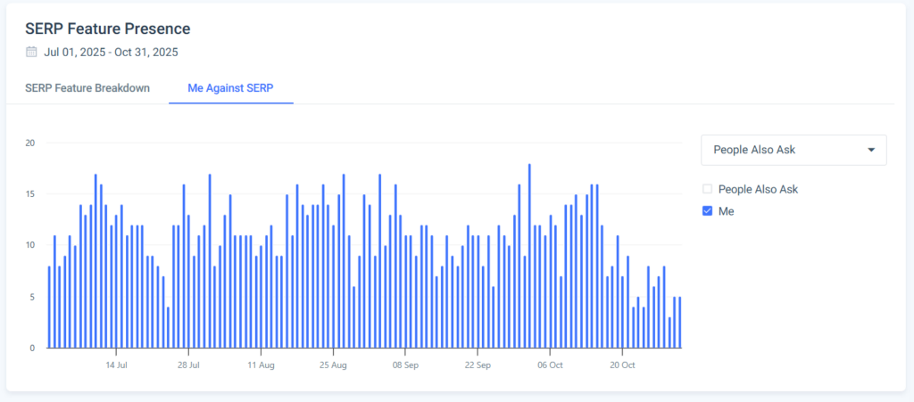Click the Me legend label
Image resolution: width=914 pixels, height=402 pixels.
(726, 211)
